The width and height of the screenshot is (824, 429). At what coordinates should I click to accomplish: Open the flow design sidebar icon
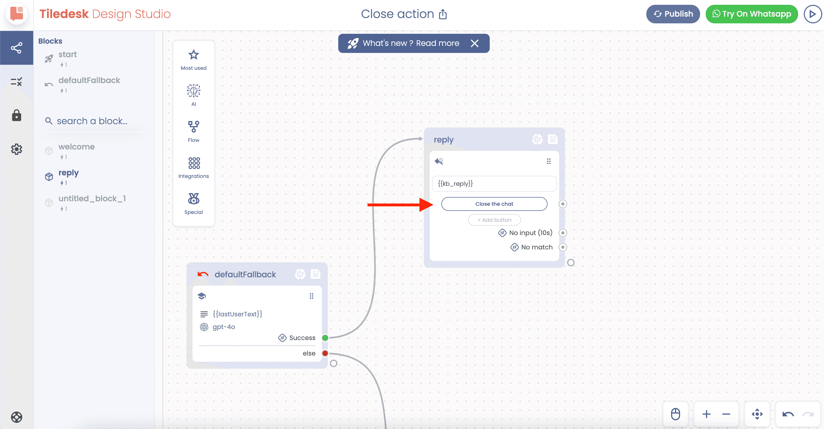(17, 48)
